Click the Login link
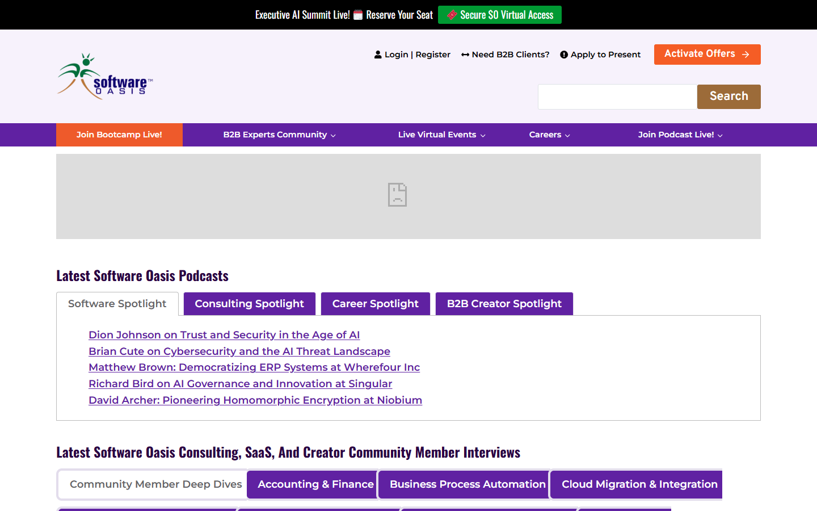 (x=397, y=55)
